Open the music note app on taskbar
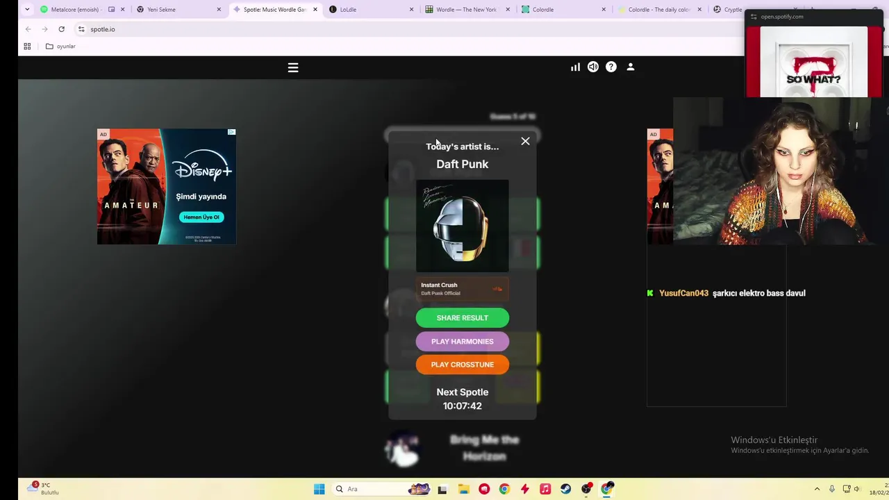Screen dimensions: 889x500 pos(545,489)
